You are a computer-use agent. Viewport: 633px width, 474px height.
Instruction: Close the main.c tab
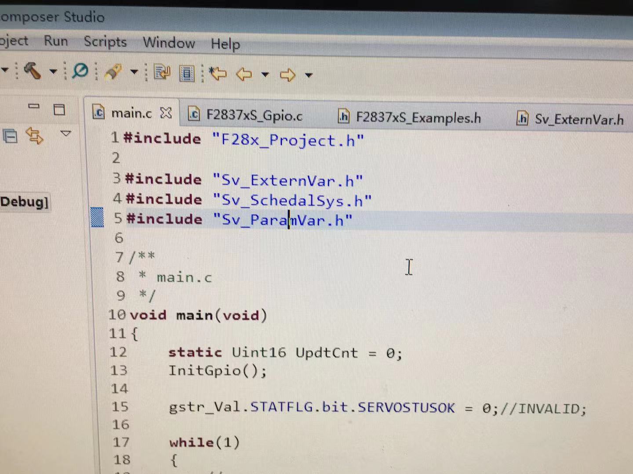pos(166,113)
